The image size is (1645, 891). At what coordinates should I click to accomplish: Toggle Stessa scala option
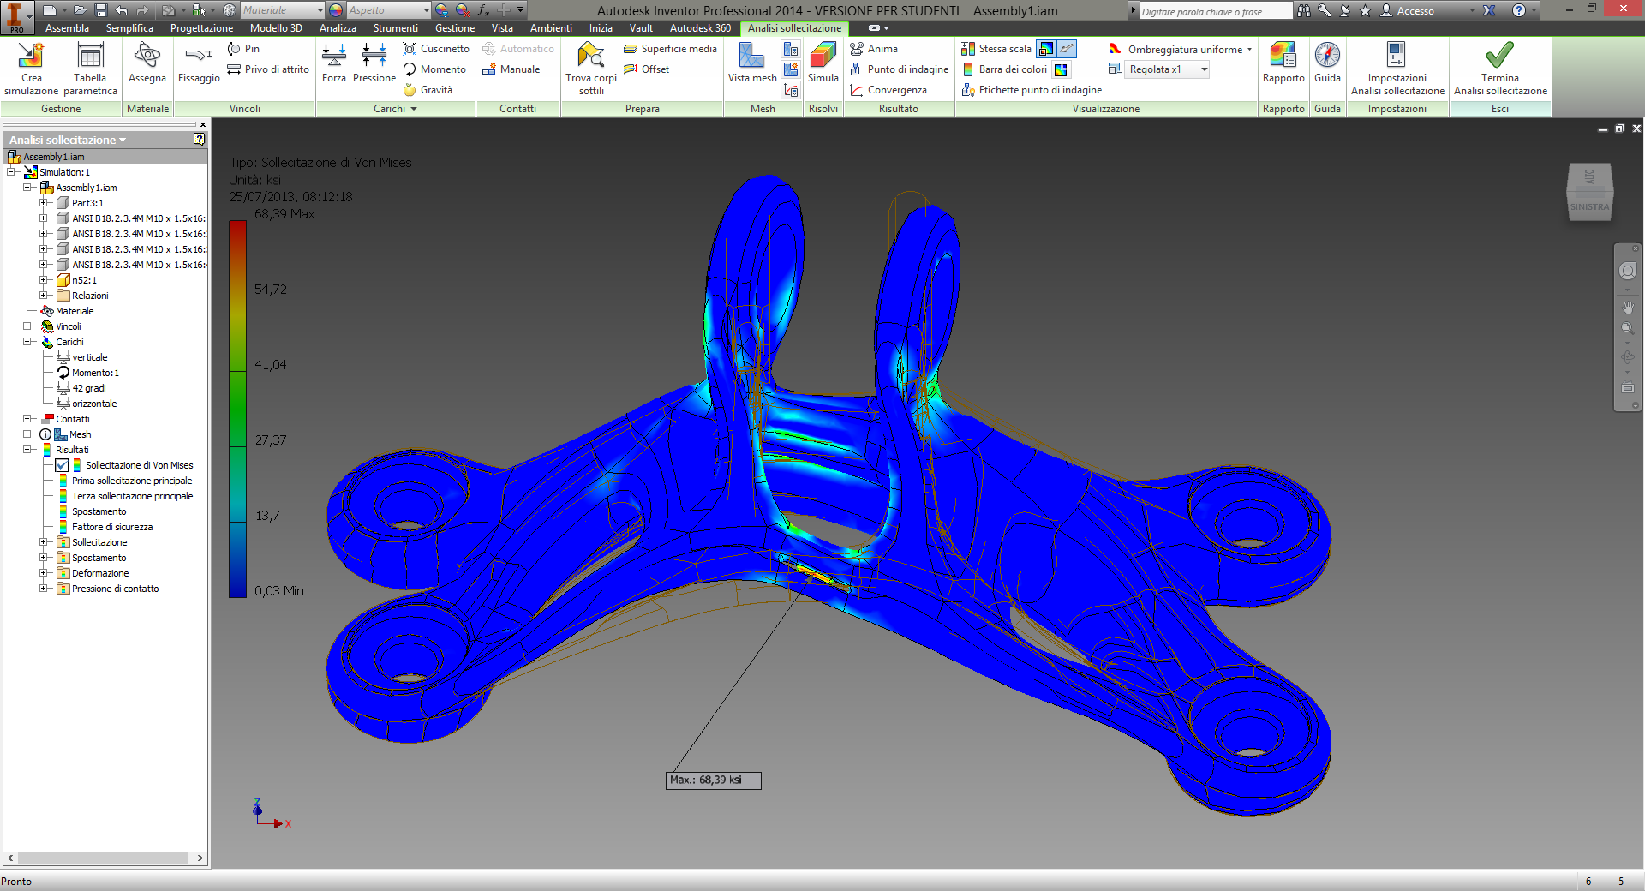[996, 49]
